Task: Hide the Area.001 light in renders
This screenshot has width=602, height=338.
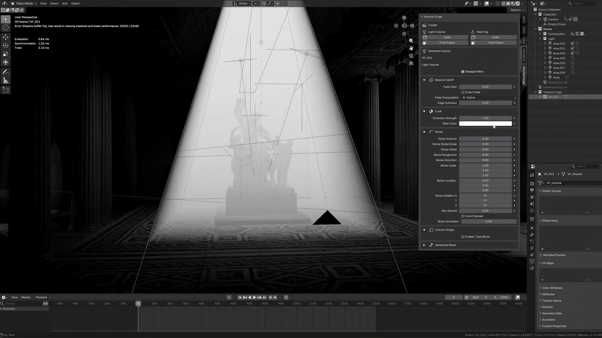Action: [578, 44]
